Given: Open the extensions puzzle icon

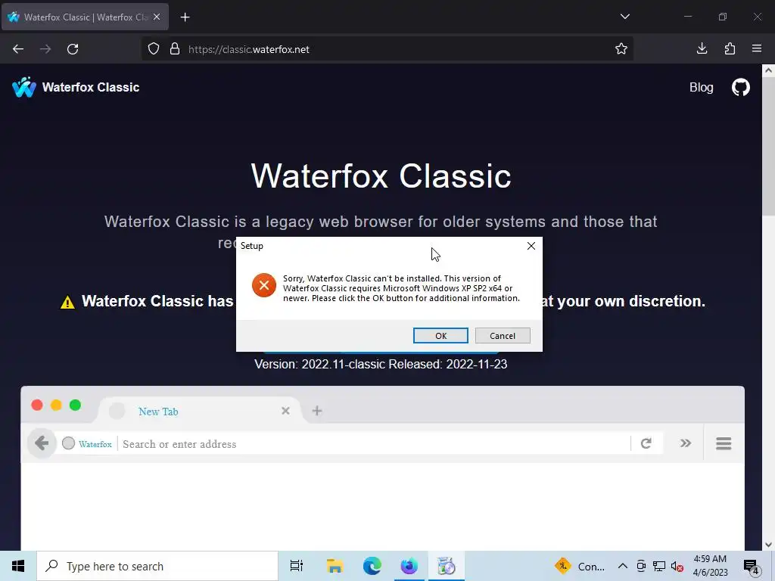Looking at the screenshot, I should [730, 48].
